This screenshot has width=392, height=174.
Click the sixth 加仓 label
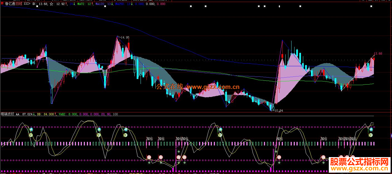tap(324, 139)
